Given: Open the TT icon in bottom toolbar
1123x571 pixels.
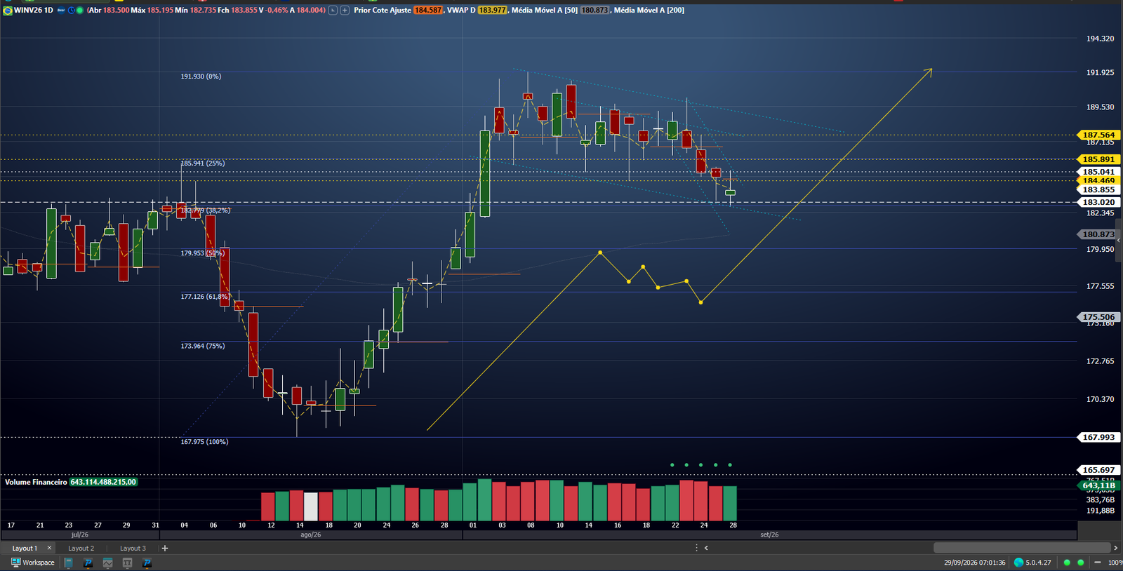Looking at the screenshot, I should [x=128, y=563].
